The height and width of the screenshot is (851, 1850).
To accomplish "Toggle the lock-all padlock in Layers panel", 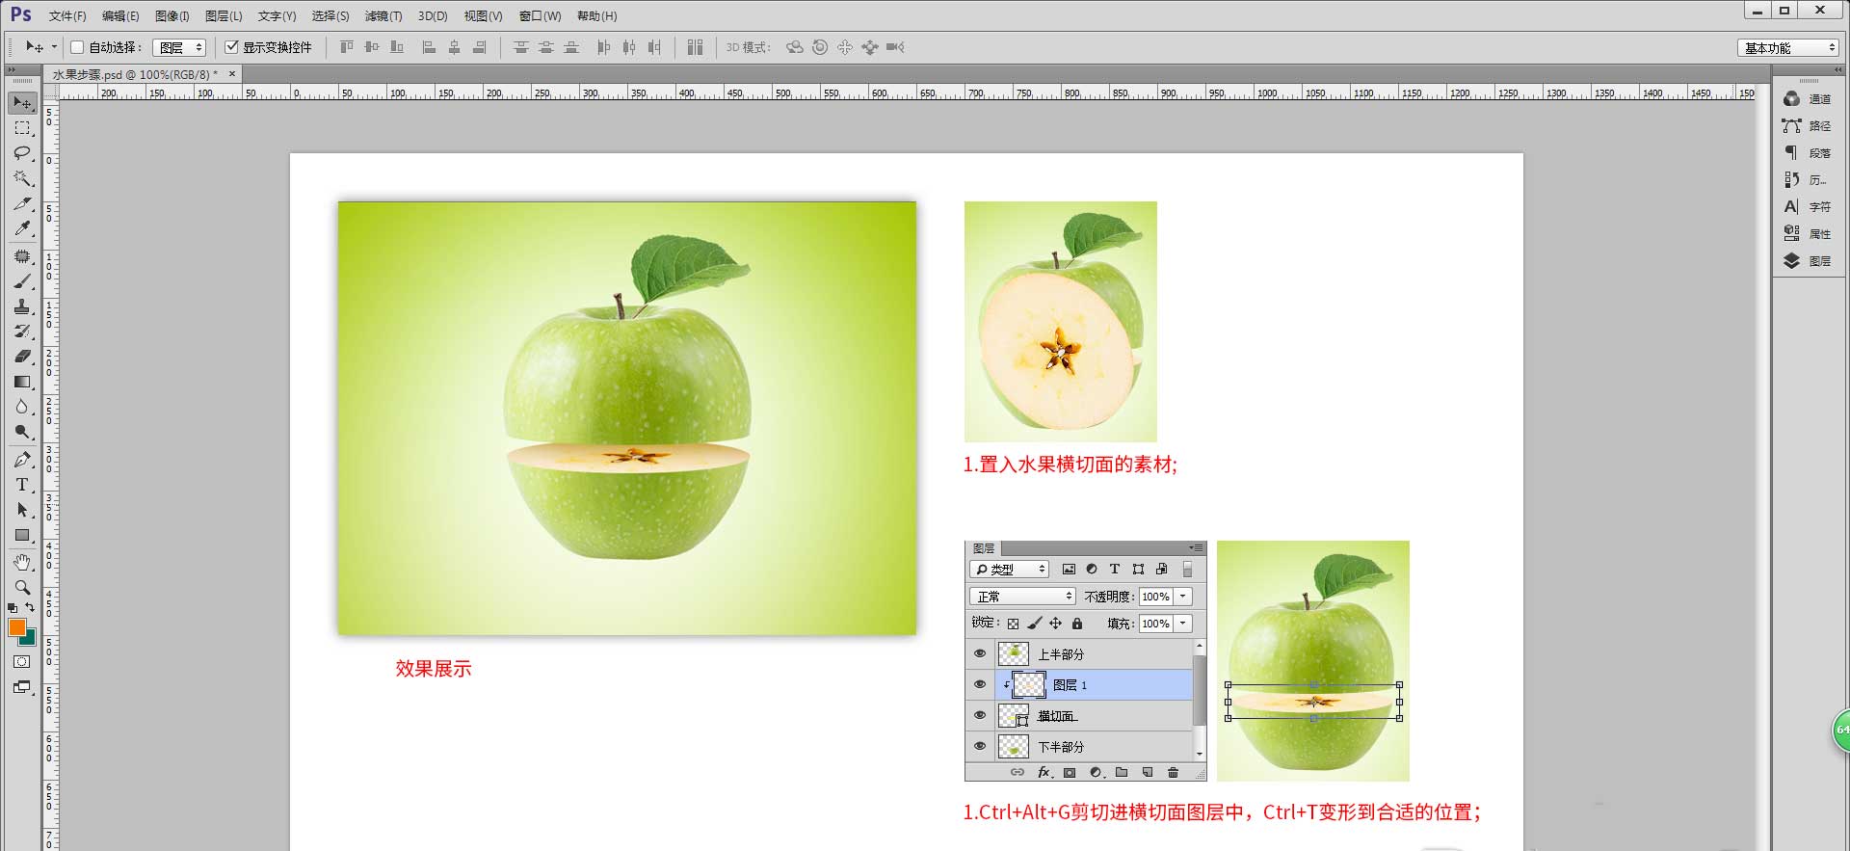I will coord(1077,624).
